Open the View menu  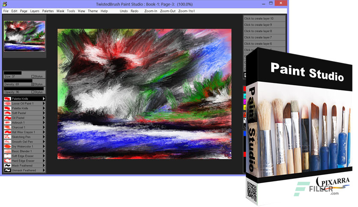(81, 11)
